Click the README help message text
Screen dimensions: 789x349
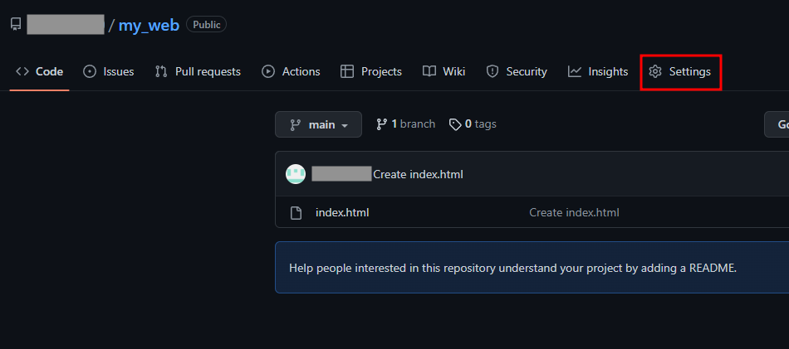(512, 268)
